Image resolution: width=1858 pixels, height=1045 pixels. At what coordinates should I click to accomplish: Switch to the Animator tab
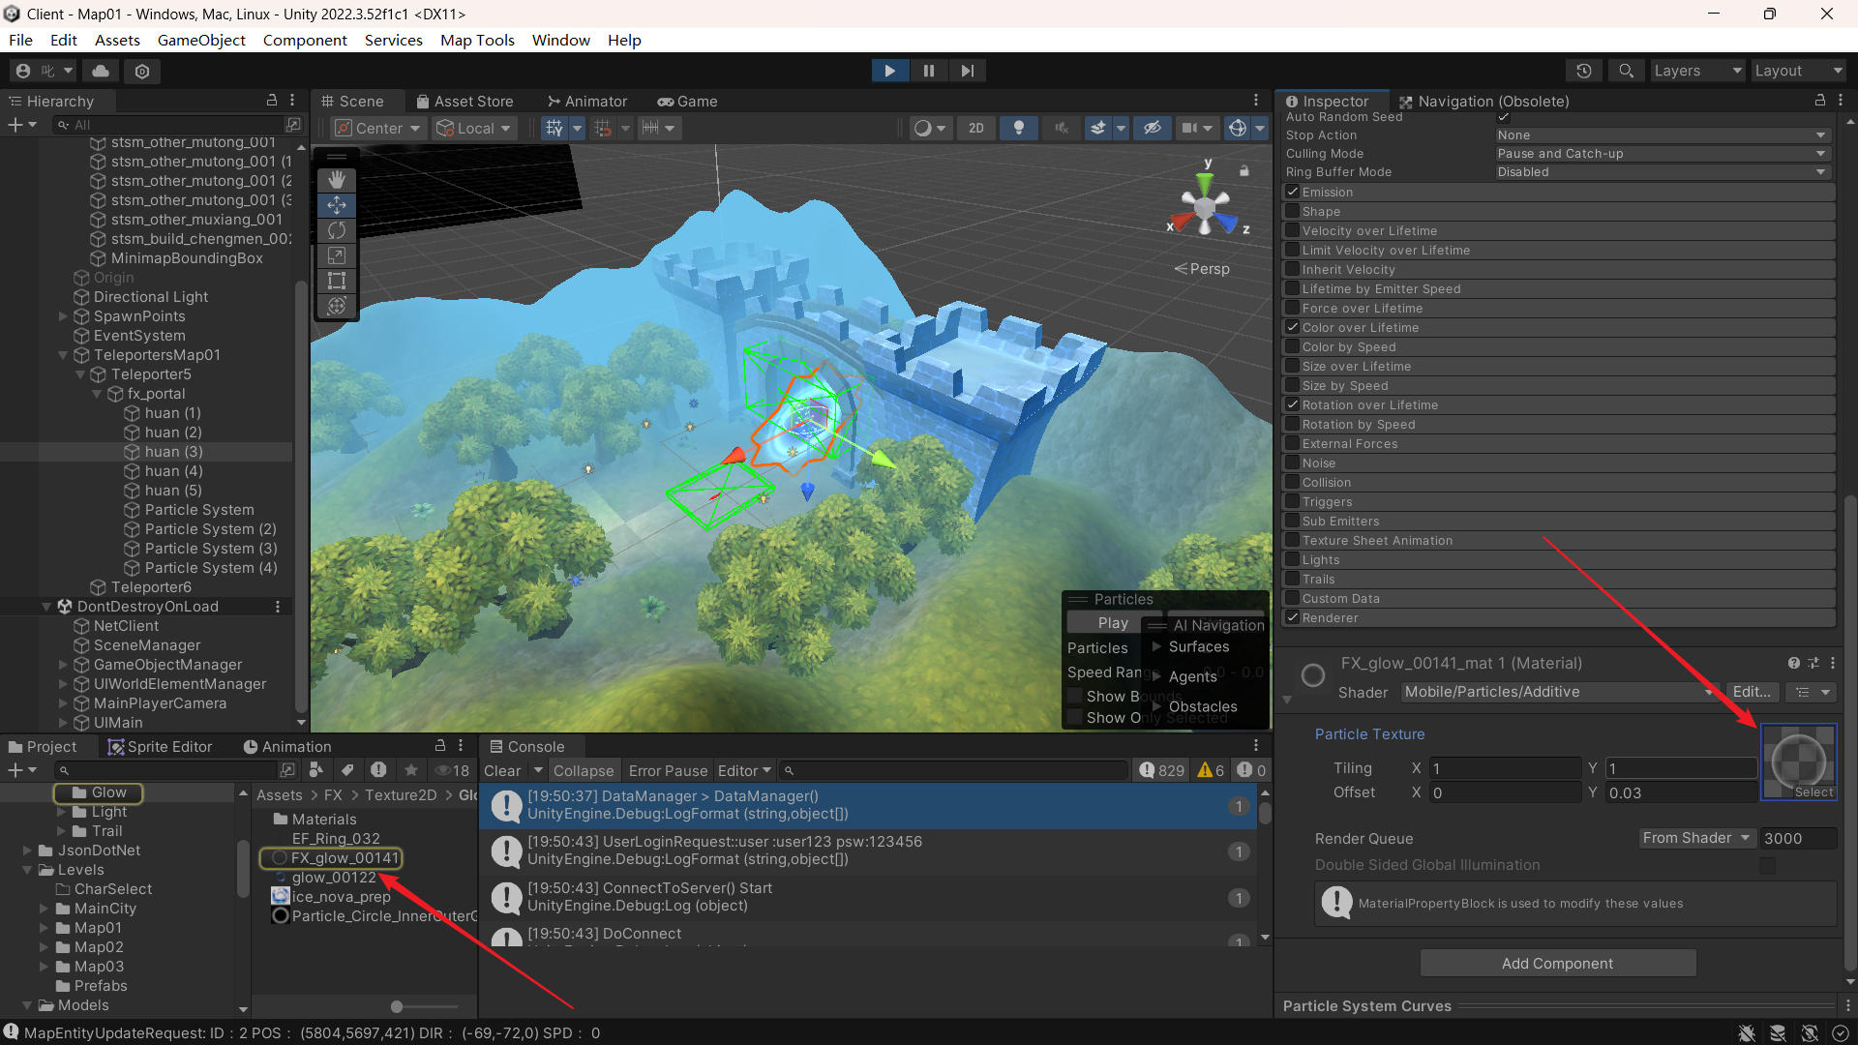586,101
